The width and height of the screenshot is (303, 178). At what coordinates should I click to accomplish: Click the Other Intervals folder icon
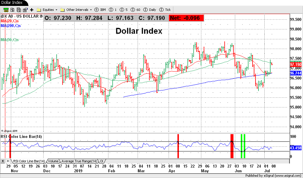(x=62, y=10)
